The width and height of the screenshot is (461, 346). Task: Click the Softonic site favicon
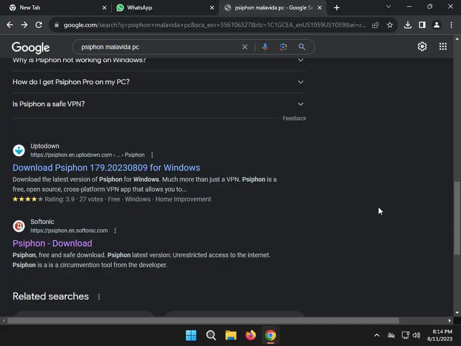[x=19, y=226]
